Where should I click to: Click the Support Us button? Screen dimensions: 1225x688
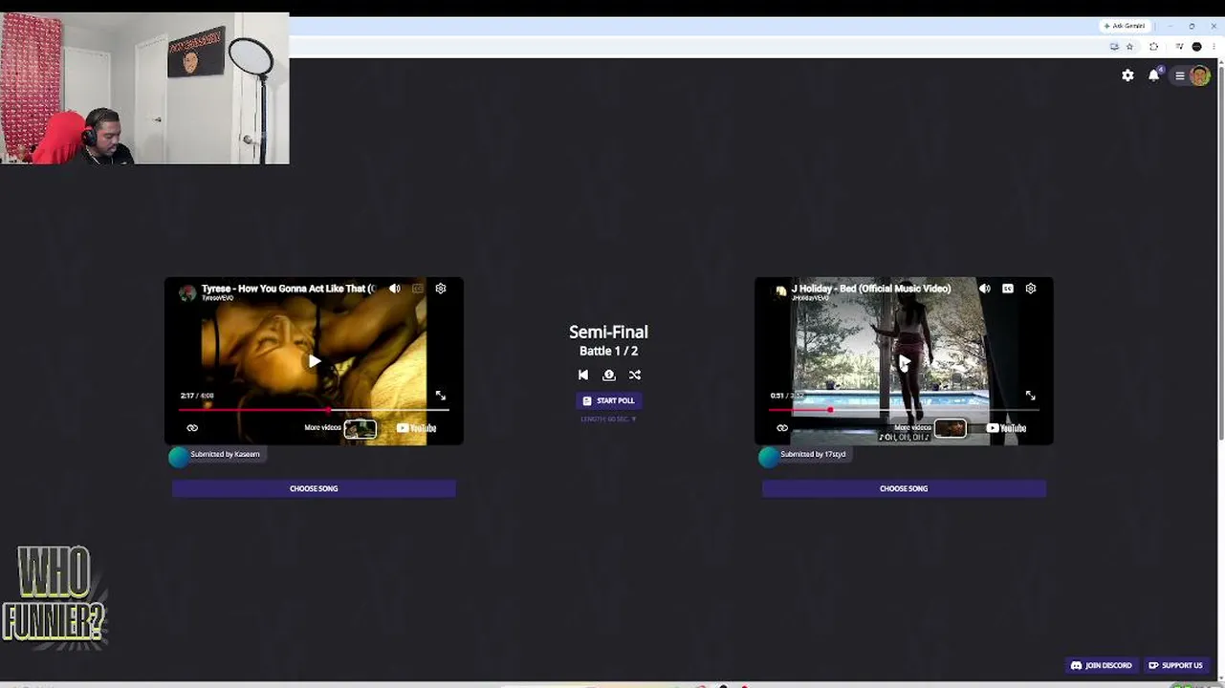[1176, 666]
